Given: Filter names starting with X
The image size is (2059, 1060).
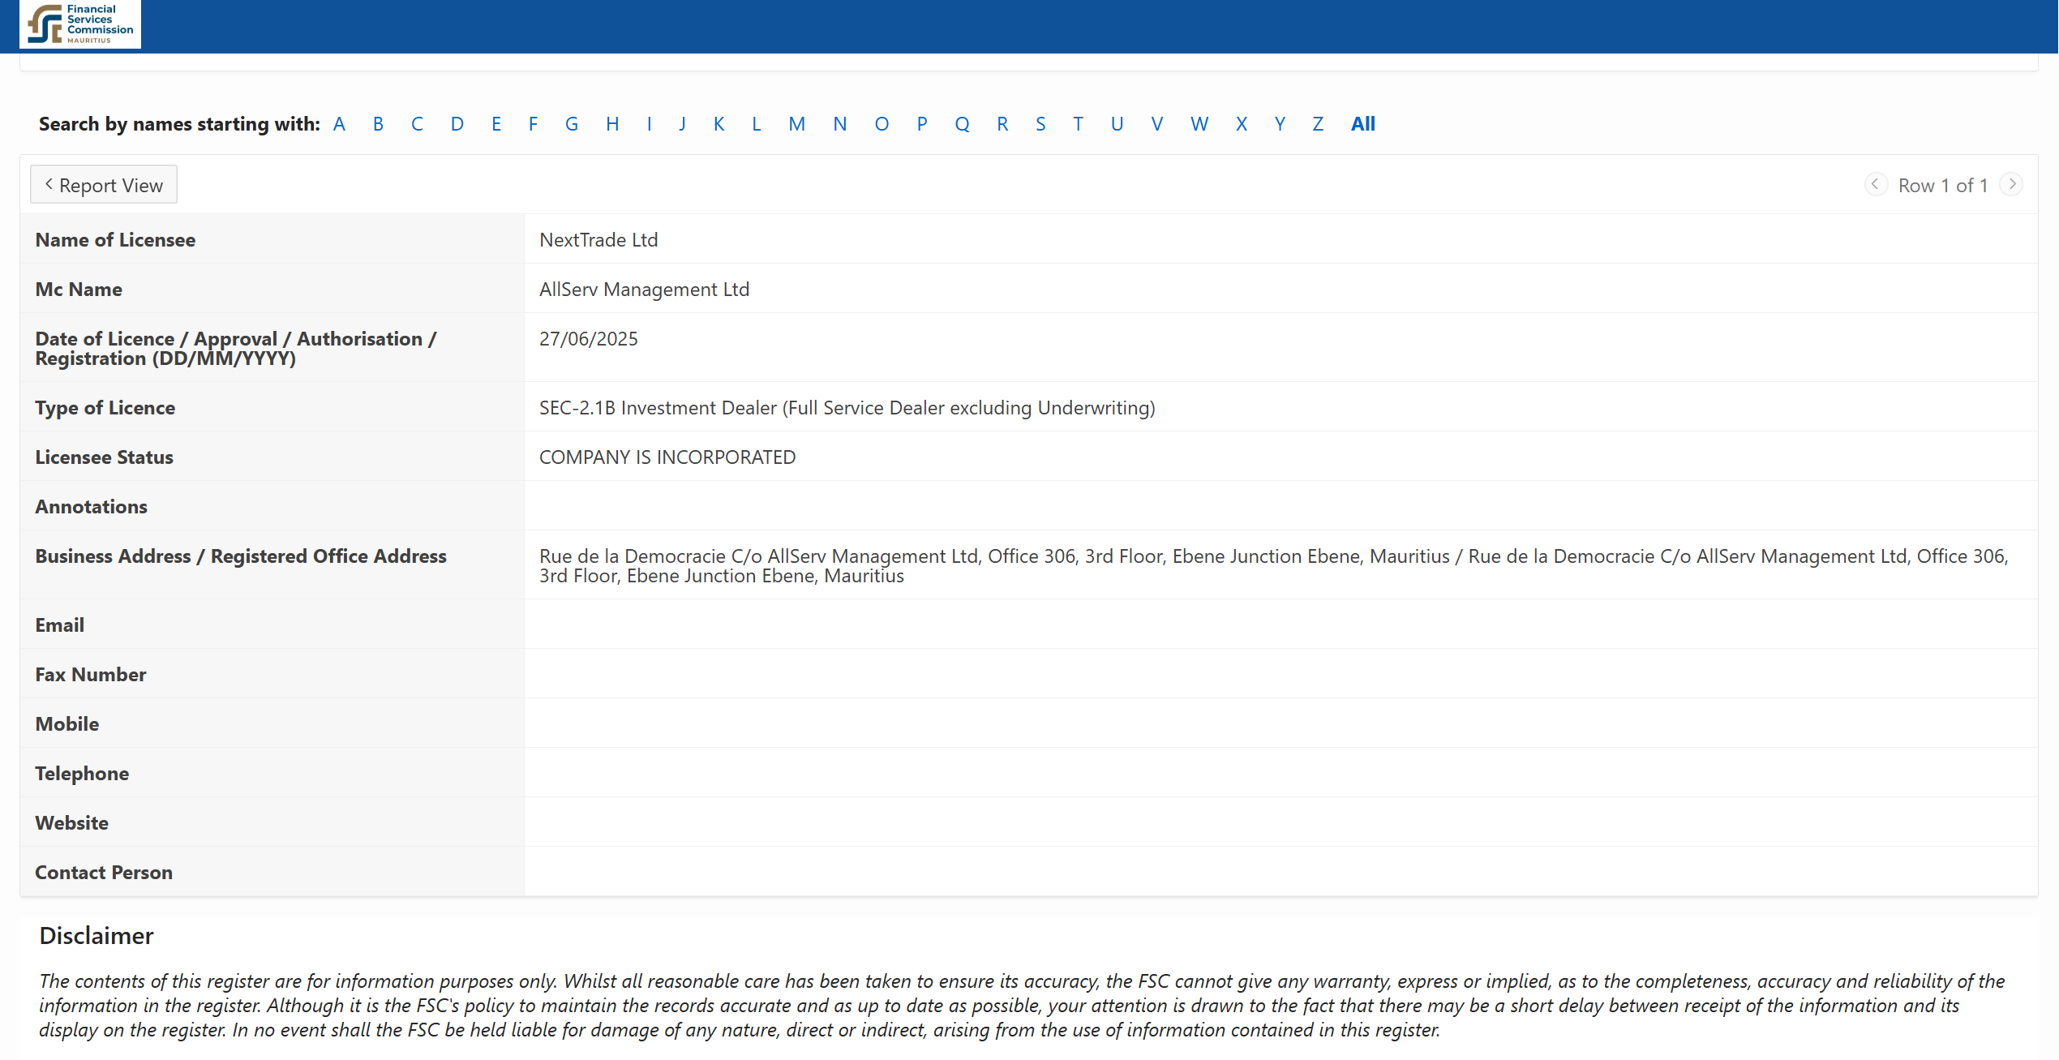Looking at the screenshot, I should pos(1242,124).
